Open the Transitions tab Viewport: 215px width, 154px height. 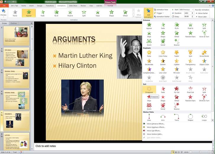50,6
